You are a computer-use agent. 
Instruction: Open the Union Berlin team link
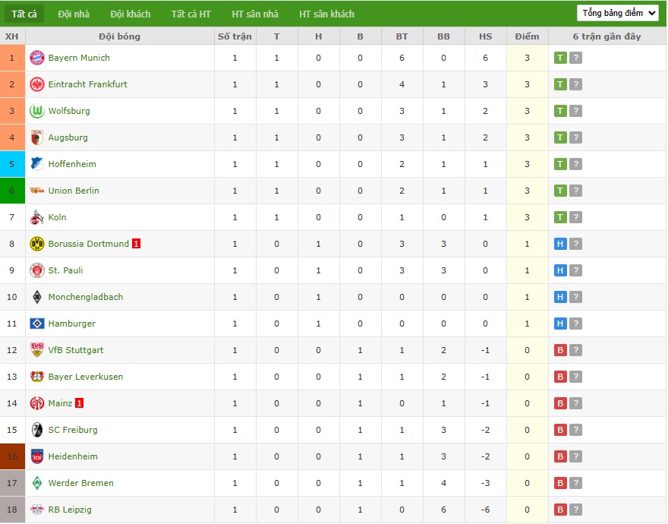pyautogui.click(x=74, y=191)
